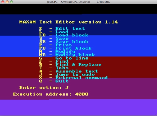The width and height of the screenshot is (157, 116).
Task: Click the 'Edit text' menu option
Action: tap(70, 29)
